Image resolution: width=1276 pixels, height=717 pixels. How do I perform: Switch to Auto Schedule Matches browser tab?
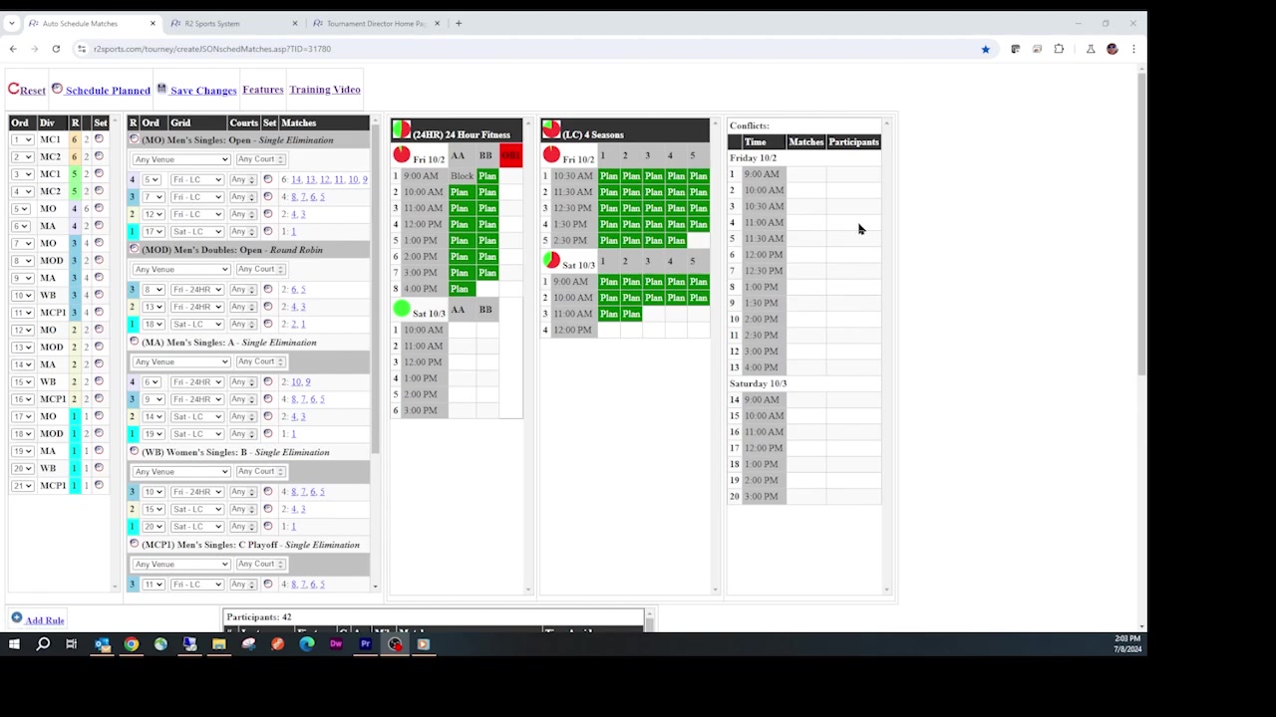(x=90, y=23)
